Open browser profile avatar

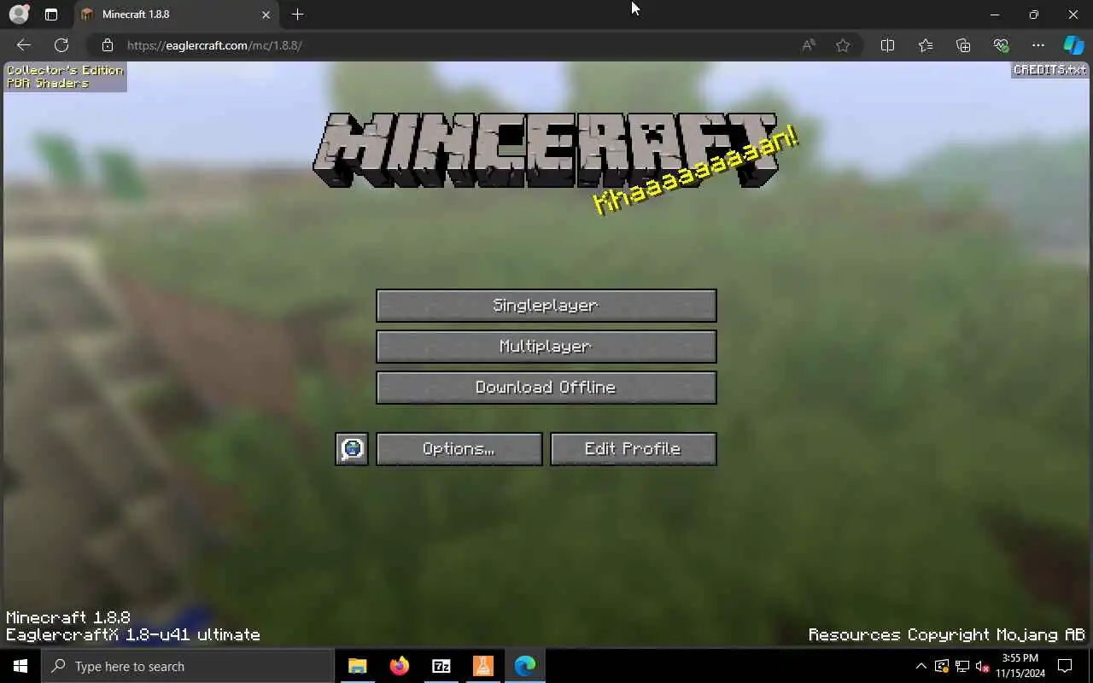pyautogui.click(x=19, y=15)
